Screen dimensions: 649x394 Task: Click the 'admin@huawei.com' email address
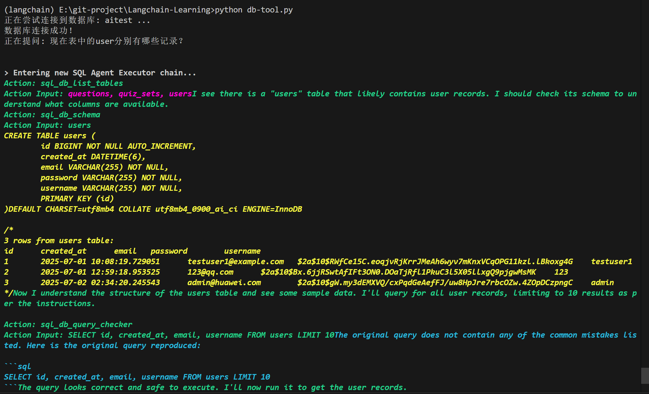pyautogui.click(x=224, y=283)
